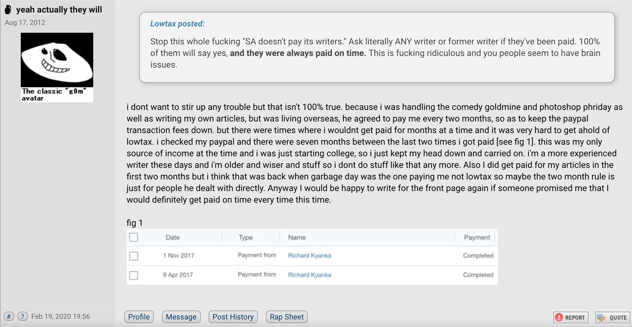Click the Type column header

point(246,237)
